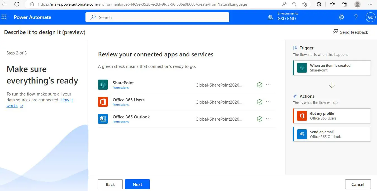Click the Trigger section heading
Image resolution: width=377 pixels, height=191 pixels.
tap(307, 48)
